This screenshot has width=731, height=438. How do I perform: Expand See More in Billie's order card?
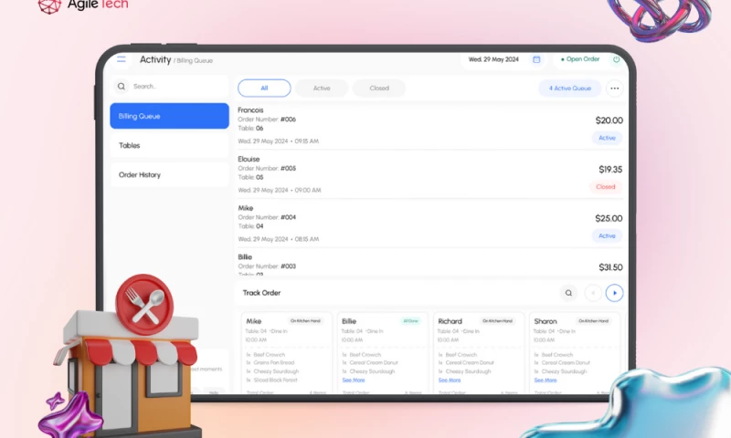pos(353,380)
